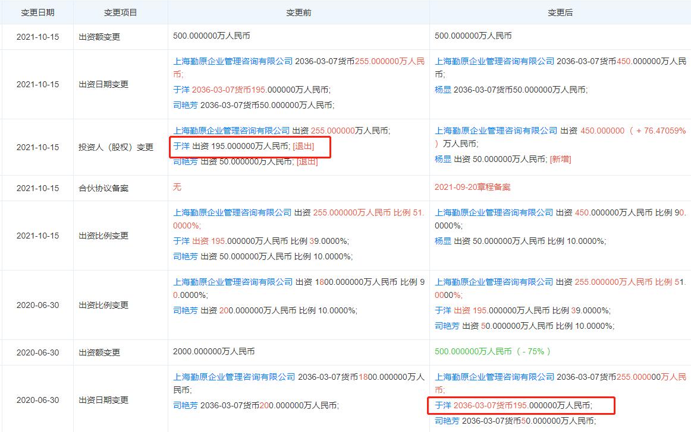Open 上海勤原企业管理咨询有限公司 in 2020-06-30 出资日期变更 变更后 cell

tap(494, 377)
